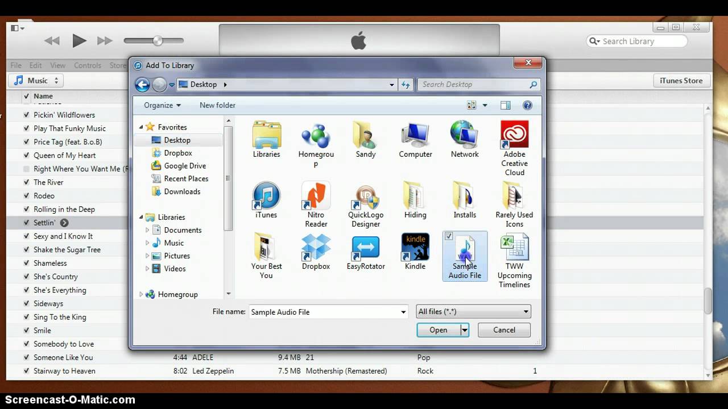
Task: Collapse the Favorites tree section
Action: (142, 127)
